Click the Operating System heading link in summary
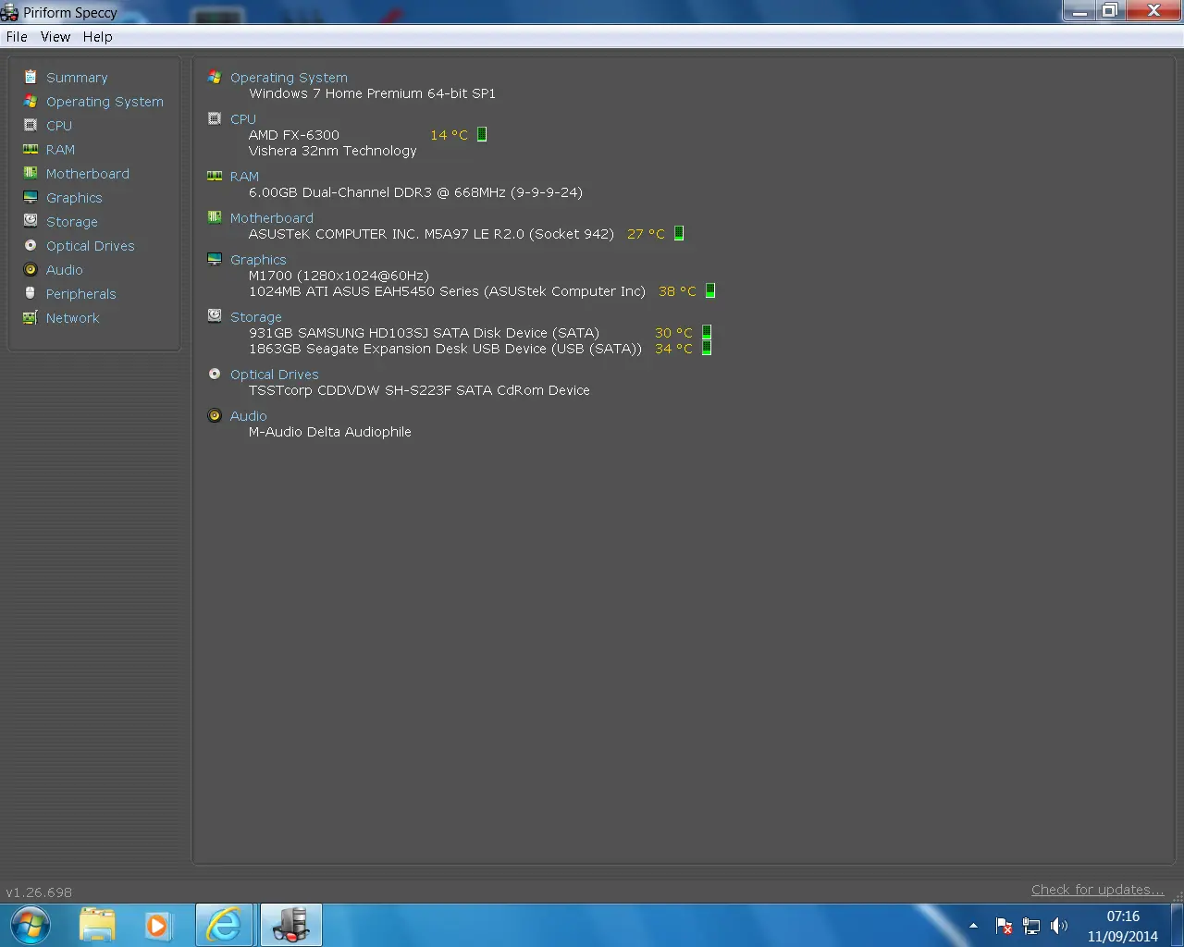 289,78
